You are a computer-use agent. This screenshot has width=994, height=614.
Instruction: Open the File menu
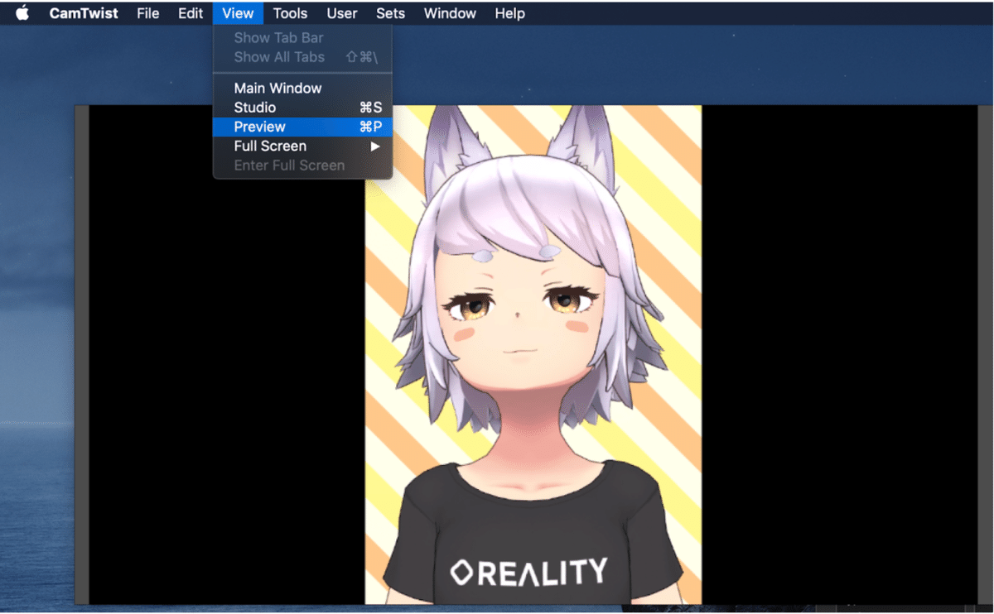(x=148, y=13)
